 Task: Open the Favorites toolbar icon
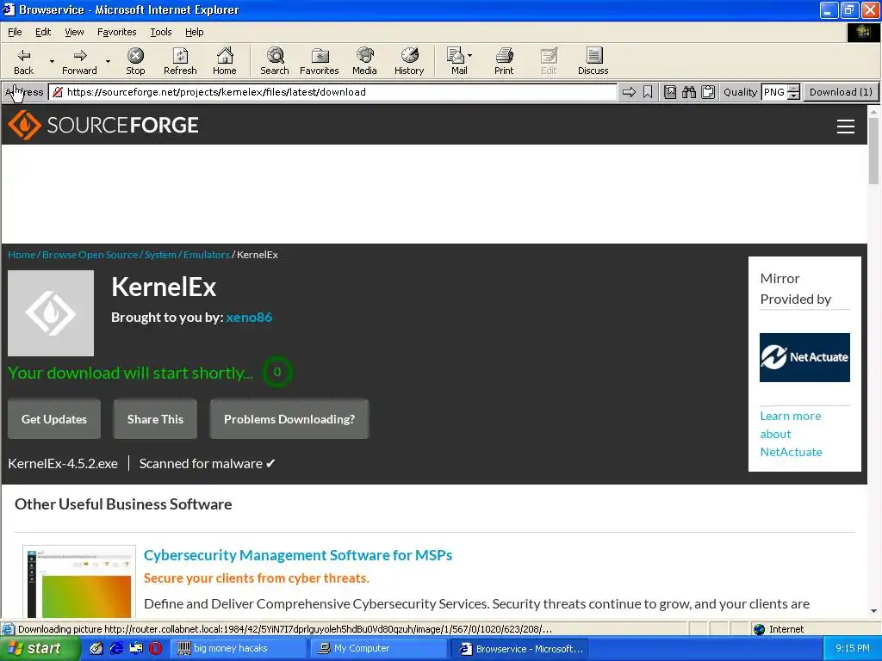[x=320, y=61]
